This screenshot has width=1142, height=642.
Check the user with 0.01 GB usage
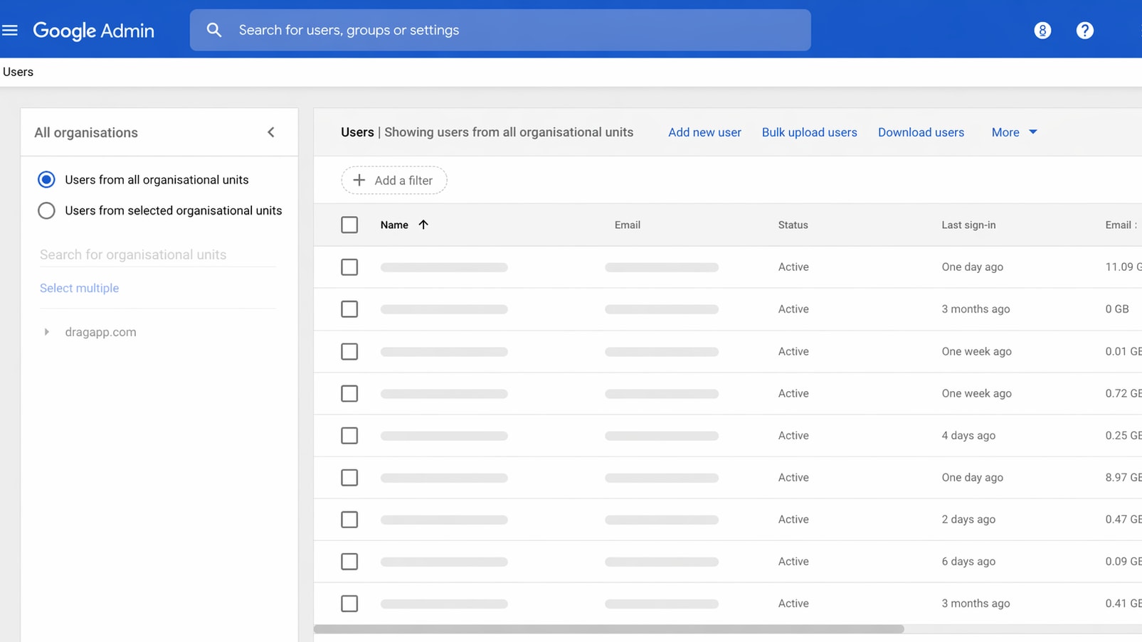(x=349, y=351)
